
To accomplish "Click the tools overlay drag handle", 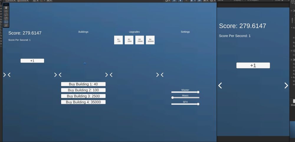I will (x=6, y=4).
